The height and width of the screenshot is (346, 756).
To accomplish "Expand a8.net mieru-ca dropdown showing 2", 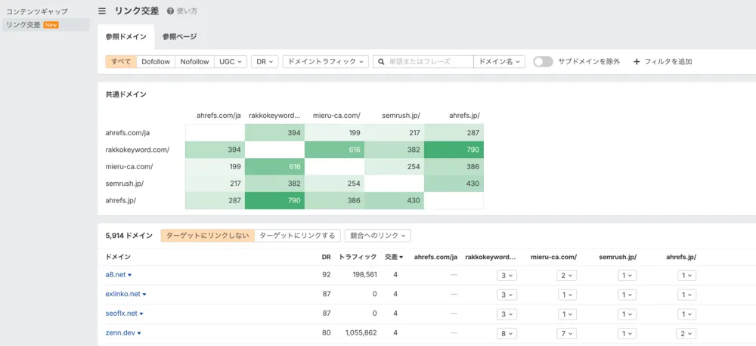I will tap(567, 275).
